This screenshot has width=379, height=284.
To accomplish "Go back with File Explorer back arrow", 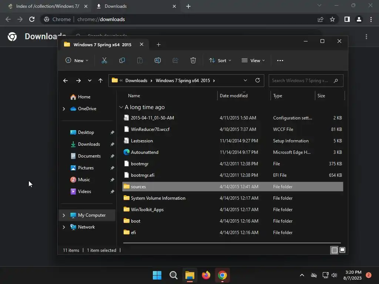I will (66, 81).
